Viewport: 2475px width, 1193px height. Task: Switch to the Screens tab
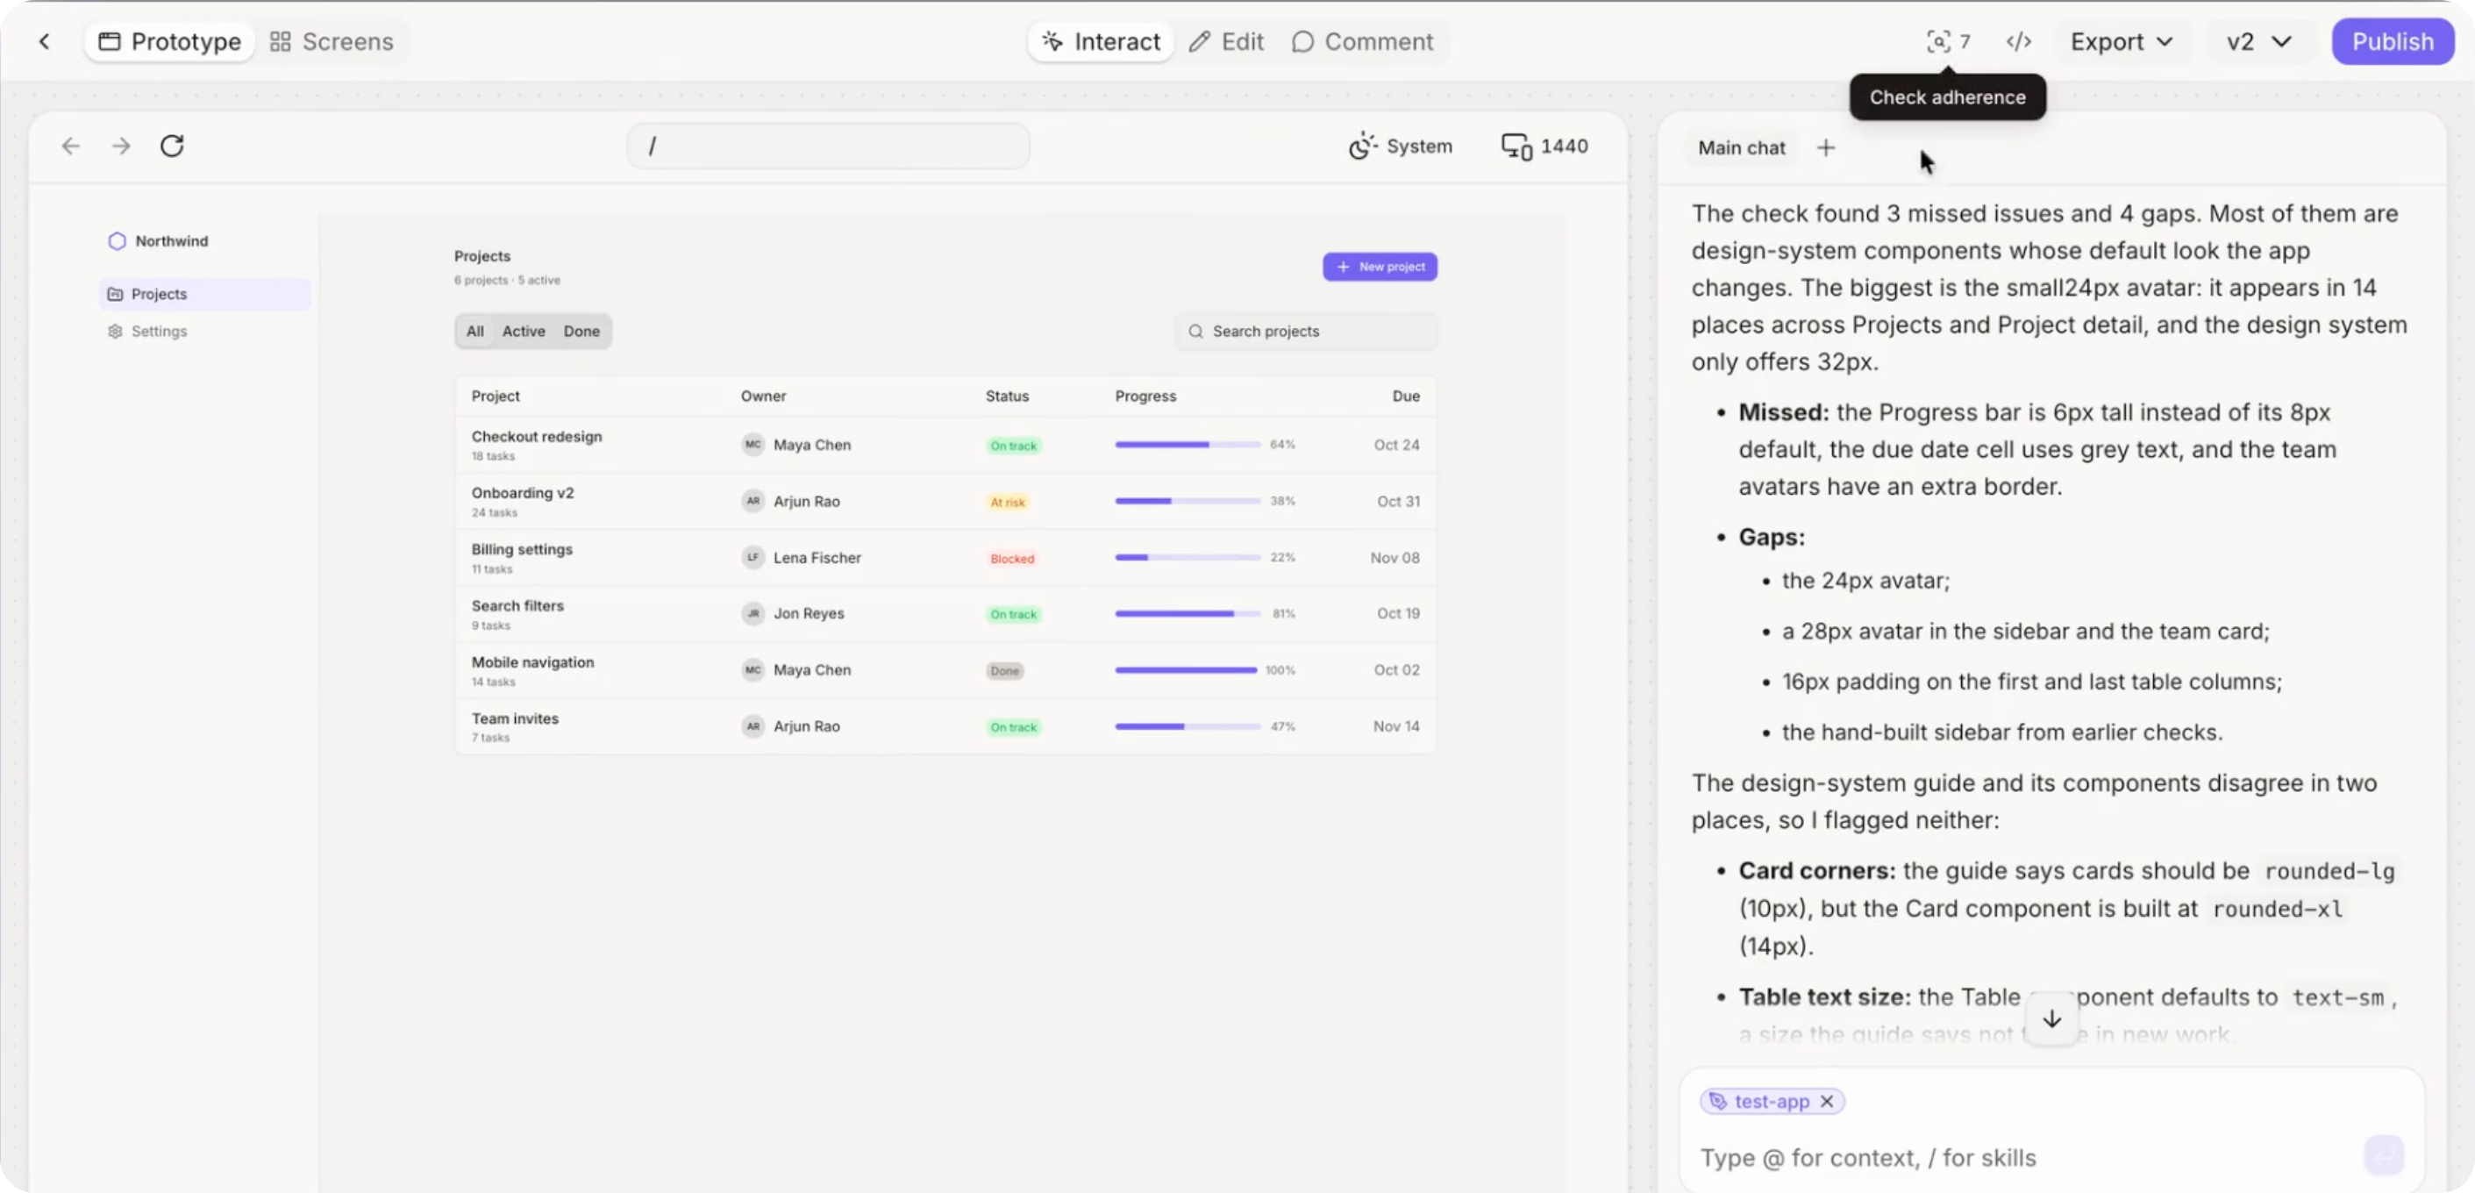pyautogui.click(x=332, y=41)
